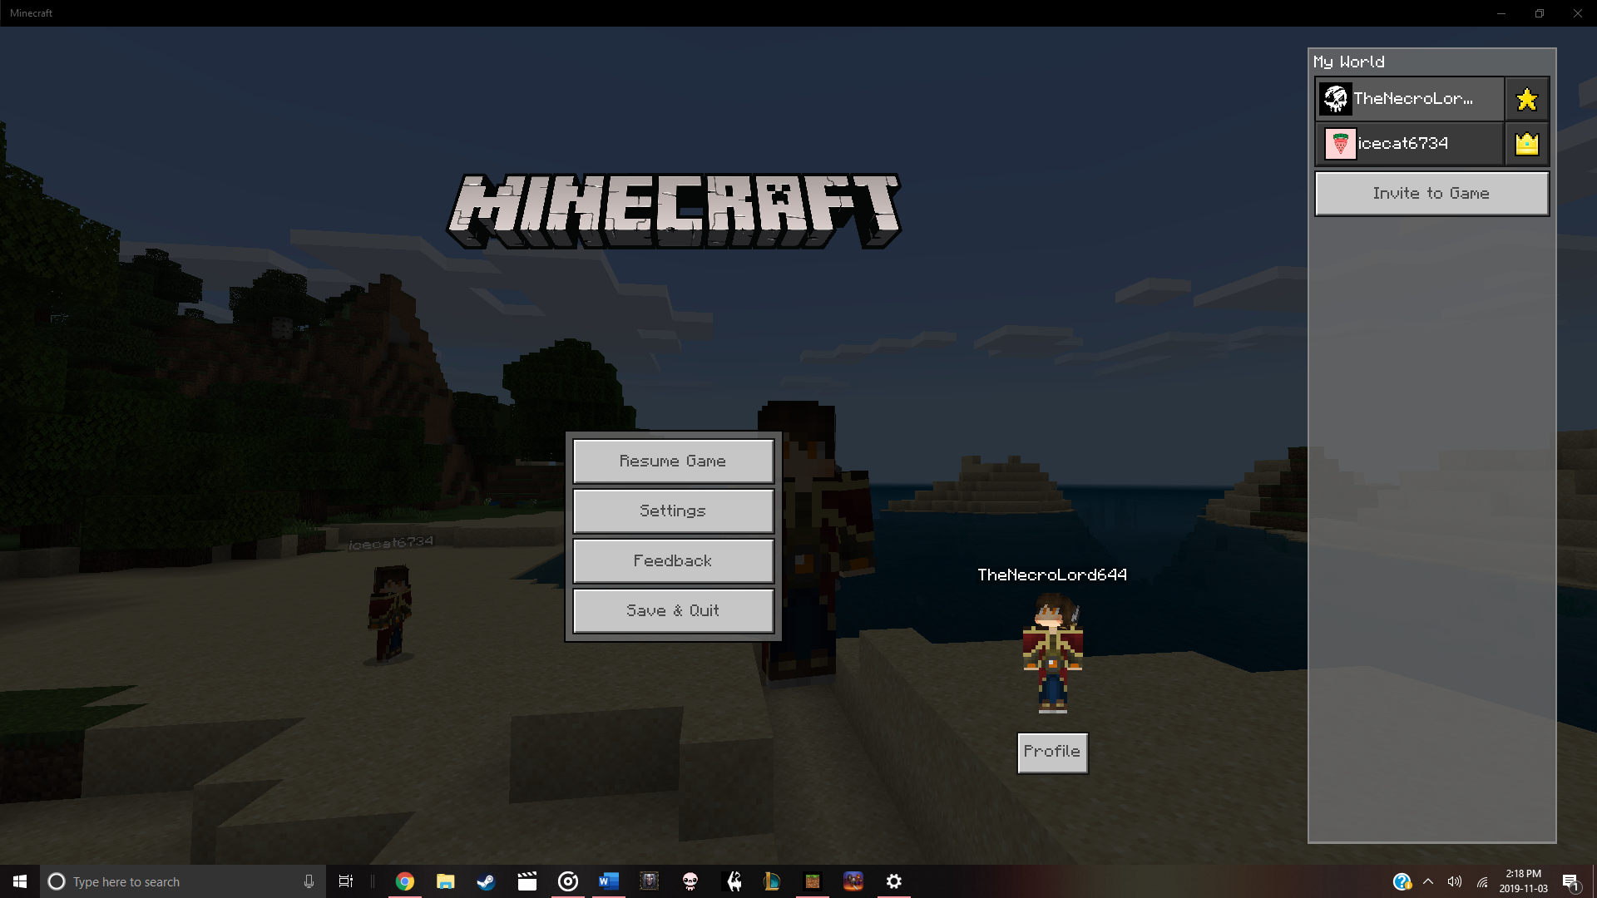Image resolution: width=1597 pixels, height=898 pixels.
Task: Expand hidden system tray icons chevron
Action: coord(1428,881)
